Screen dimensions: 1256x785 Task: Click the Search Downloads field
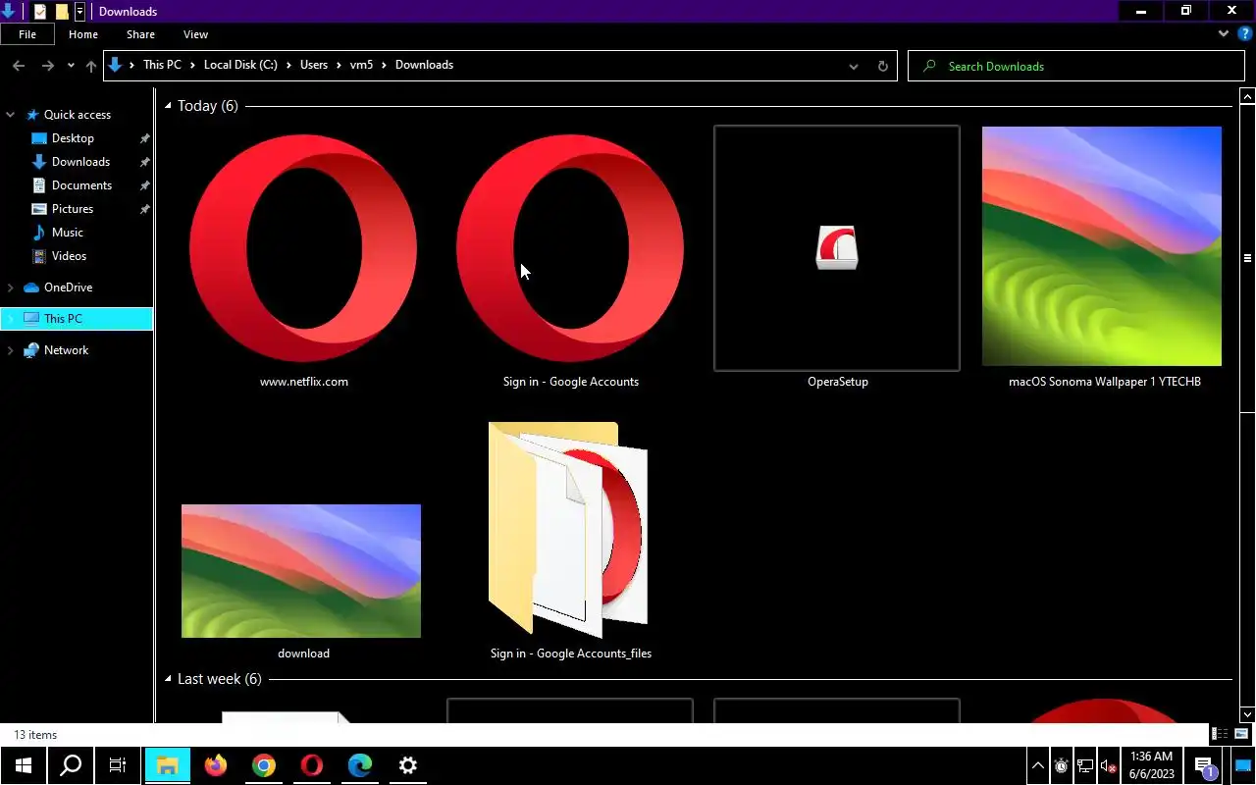(x=1076, y=66)
